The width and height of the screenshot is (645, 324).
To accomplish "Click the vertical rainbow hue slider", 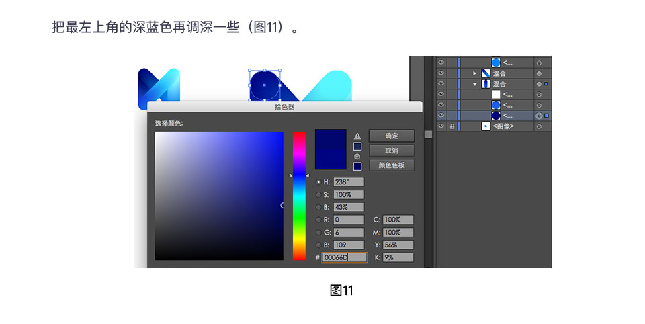I will coord(299,196).
